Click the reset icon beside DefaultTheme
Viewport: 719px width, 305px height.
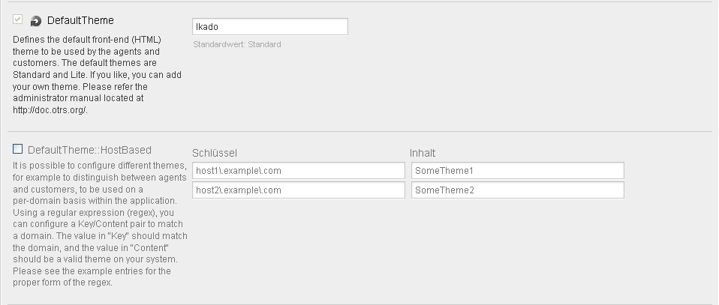pyautogui.click(x=36, y=21)
